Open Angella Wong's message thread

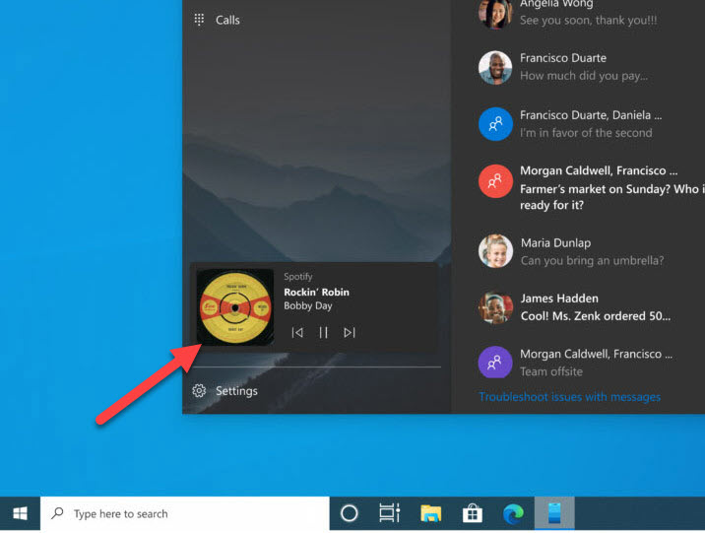tap(591, 12)
